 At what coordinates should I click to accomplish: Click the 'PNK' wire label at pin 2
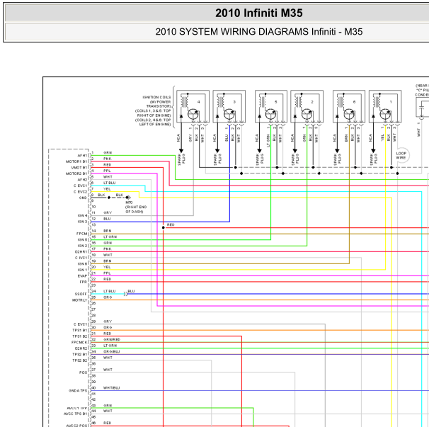tap(108, 159)
